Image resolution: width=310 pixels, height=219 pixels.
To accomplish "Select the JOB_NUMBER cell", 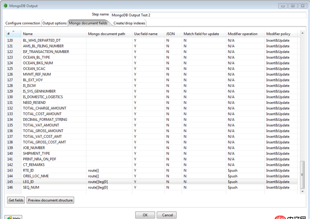I will point(53,148).
